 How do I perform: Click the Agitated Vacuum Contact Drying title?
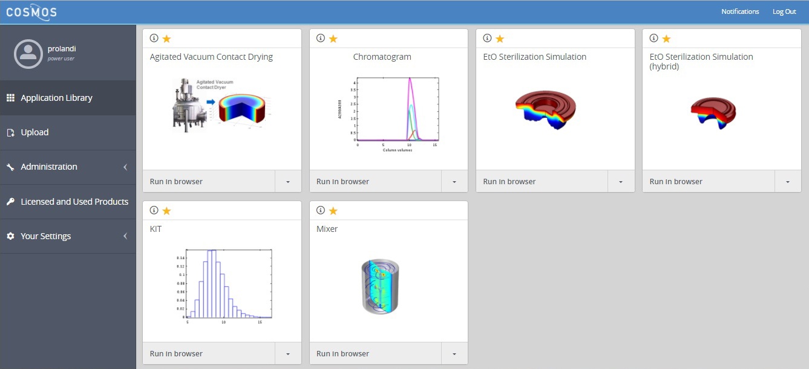pyautogui.click(x=211, y=57)
